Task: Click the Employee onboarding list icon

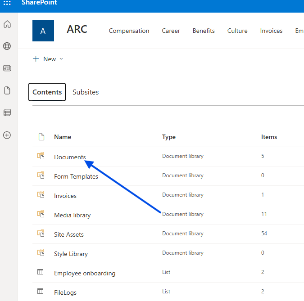Action: click(x=41, y=272)
